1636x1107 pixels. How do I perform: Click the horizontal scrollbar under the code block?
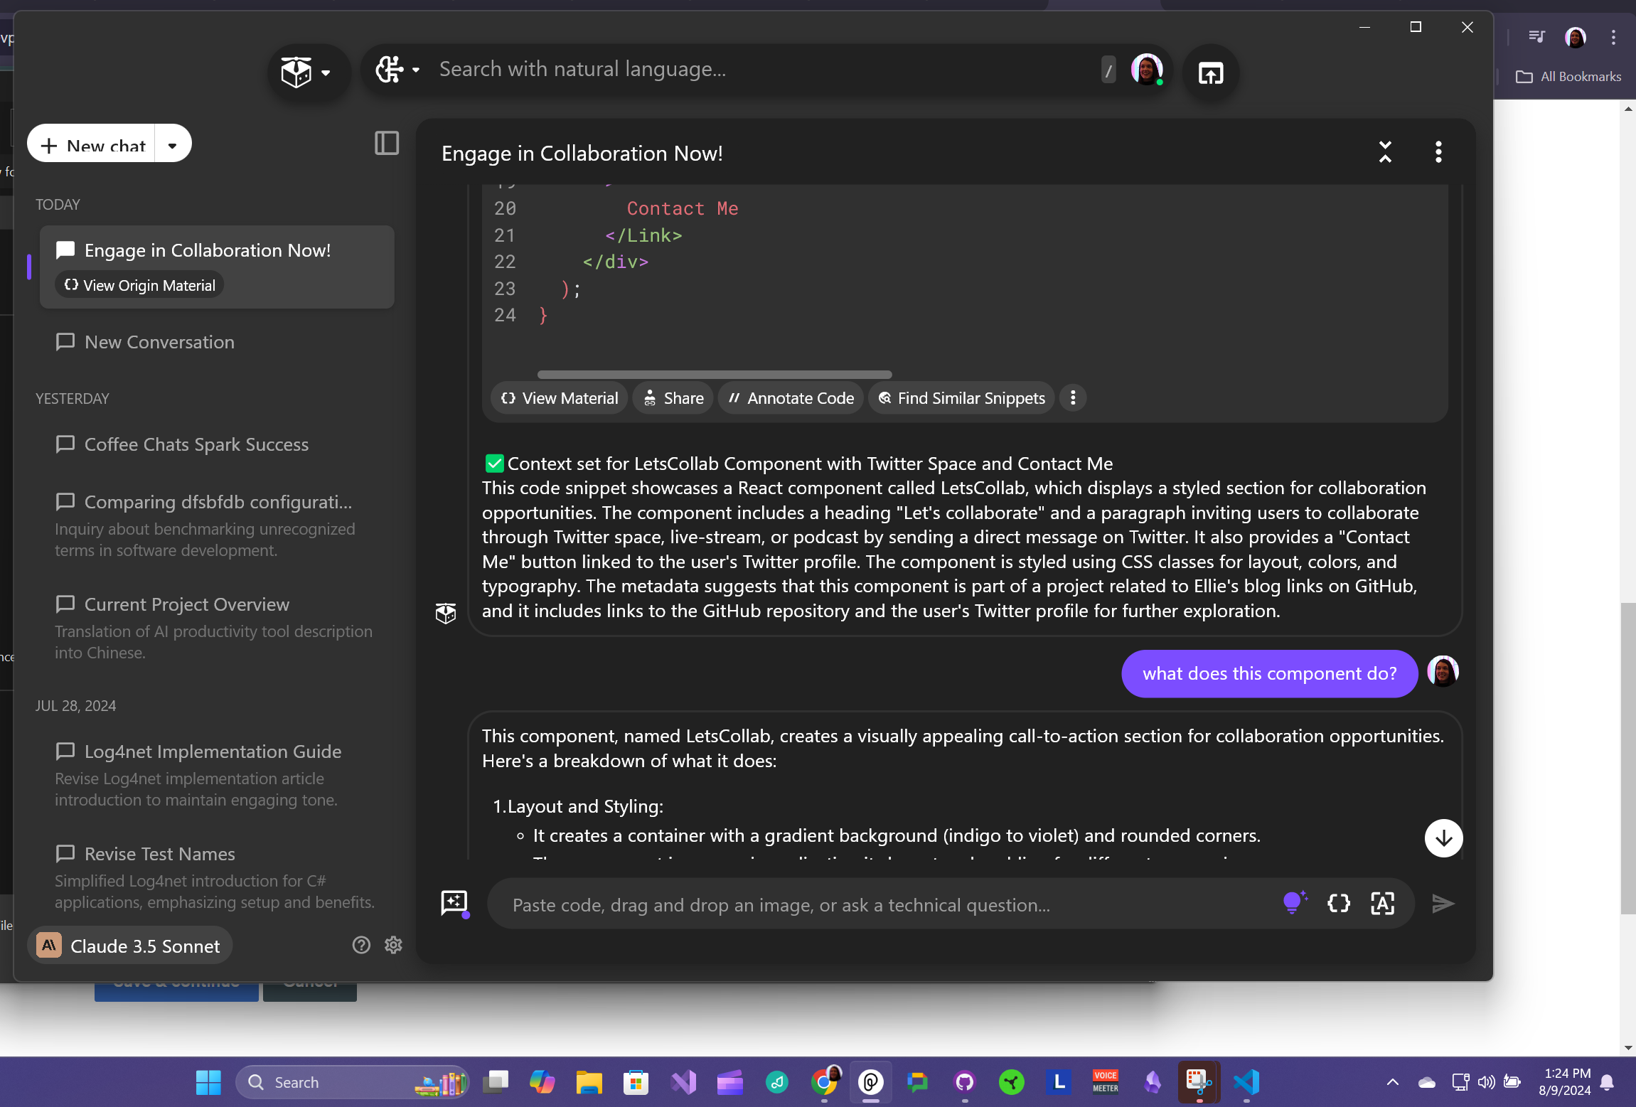pos(714,374)
